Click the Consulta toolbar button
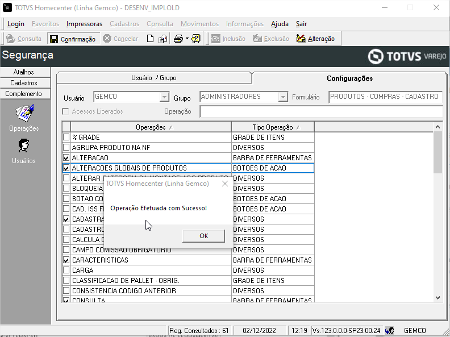 pyautogui.click(x=24, y=39)
